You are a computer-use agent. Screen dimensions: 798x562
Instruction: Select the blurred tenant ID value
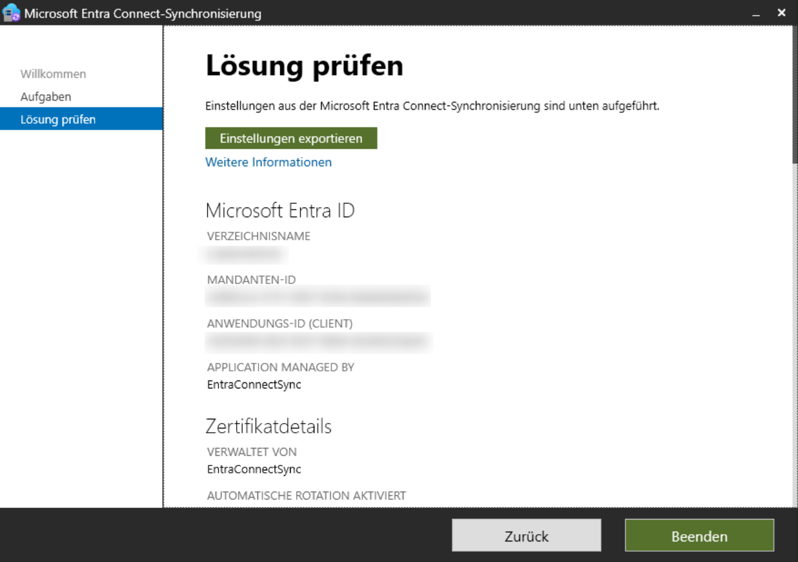click(x=318, y=297)
